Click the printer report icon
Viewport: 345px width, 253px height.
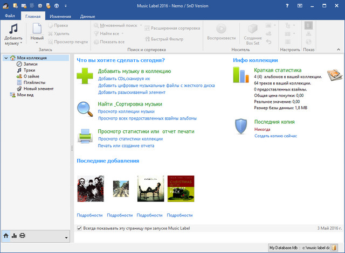[x=85, y=136]
